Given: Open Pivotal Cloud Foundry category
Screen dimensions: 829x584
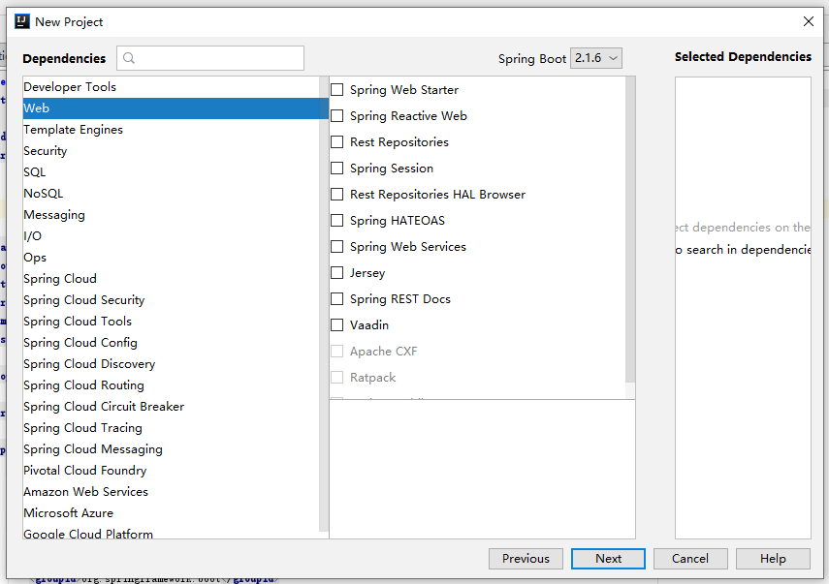Looking at the screenshot, I should 171,471.
